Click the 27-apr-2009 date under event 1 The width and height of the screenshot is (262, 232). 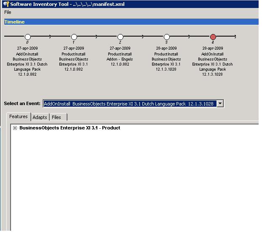(x=74, y=48)
